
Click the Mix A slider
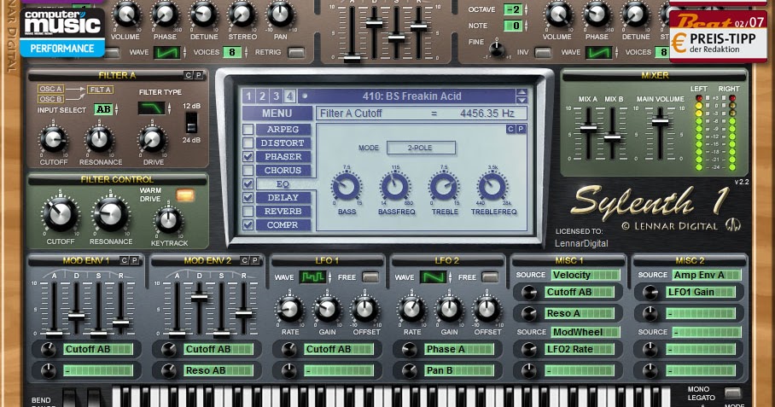coord(588,129)
